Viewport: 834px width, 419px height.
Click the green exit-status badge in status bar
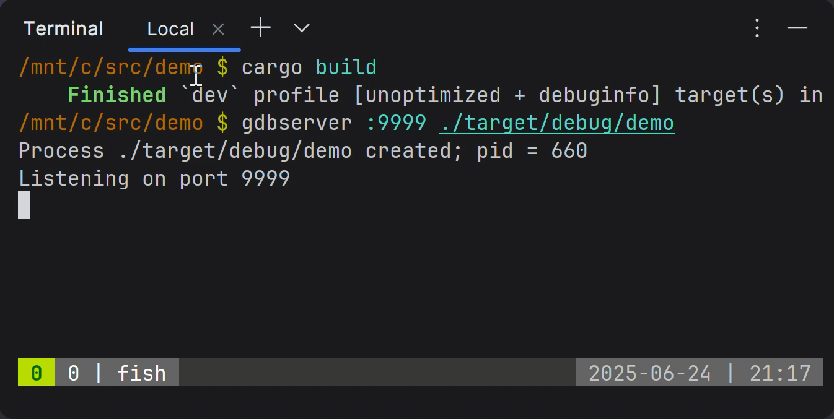click(x=36, y=373)
